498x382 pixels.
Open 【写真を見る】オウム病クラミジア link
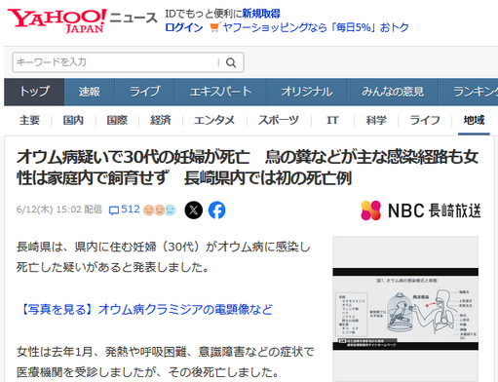(145, 309)
